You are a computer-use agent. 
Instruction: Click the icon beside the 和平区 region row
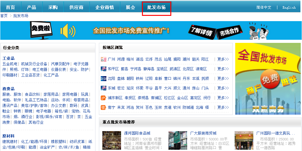click(104, 69)
